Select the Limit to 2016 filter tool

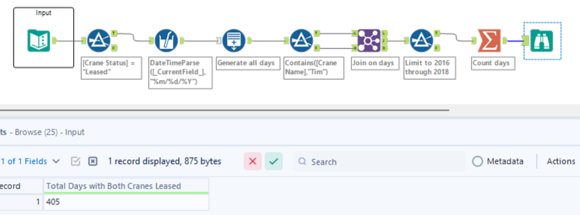(421, 40)
